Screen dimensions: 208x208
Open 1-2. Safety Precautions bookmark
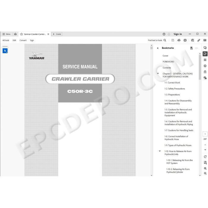tap(175, 89)
